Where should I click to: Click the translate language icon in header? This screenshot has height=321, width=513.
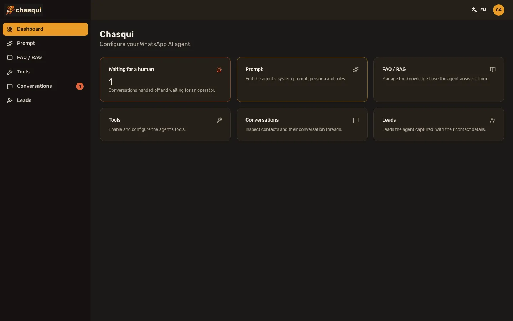[x=475, y=10]
